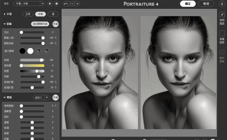
Task: Select 正常 smoothing level
Action: (28, 14)
